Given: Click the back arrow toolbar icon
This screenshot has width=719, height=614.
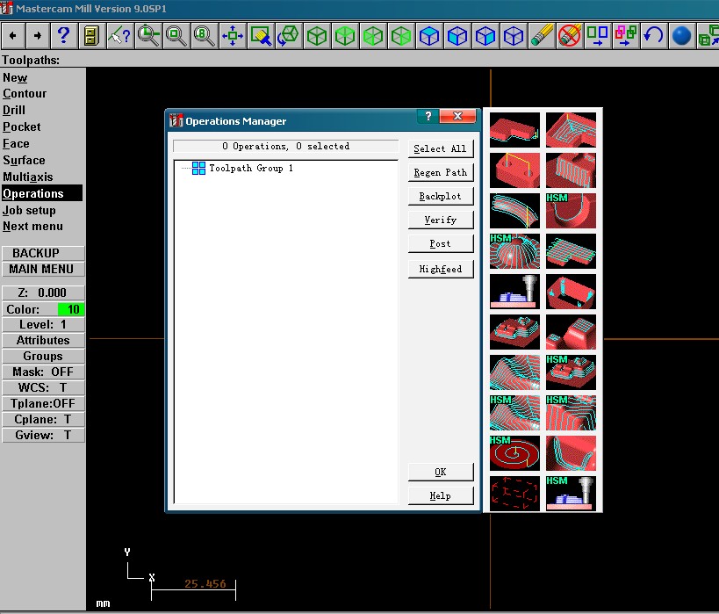Looking at the screenshot, I should coord(13,35).
